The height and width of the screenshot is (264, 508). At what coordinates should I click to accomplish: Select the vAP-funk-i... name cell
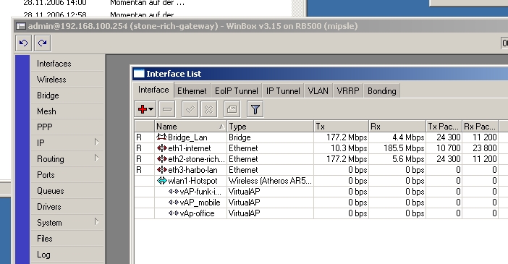[x=190, y=192]
